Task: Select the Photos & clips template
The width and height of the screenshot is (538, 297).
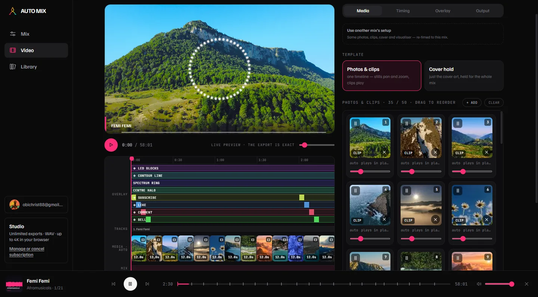Action: 382,76
